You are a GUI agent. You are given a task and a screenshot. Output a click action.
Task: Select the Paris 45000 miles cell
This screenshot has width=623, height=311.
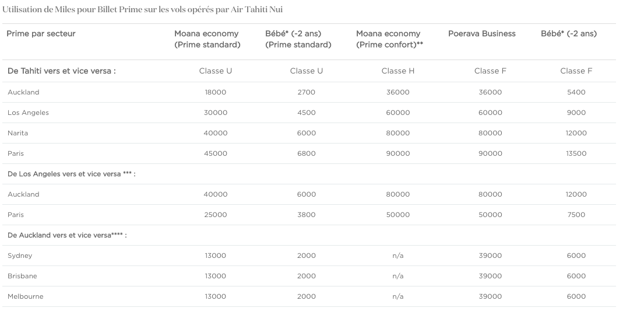tap(216, 153)
